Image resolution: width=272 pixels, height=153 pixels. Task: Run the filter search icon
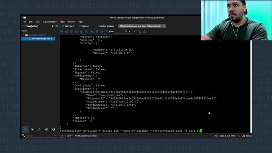[126, 31]
